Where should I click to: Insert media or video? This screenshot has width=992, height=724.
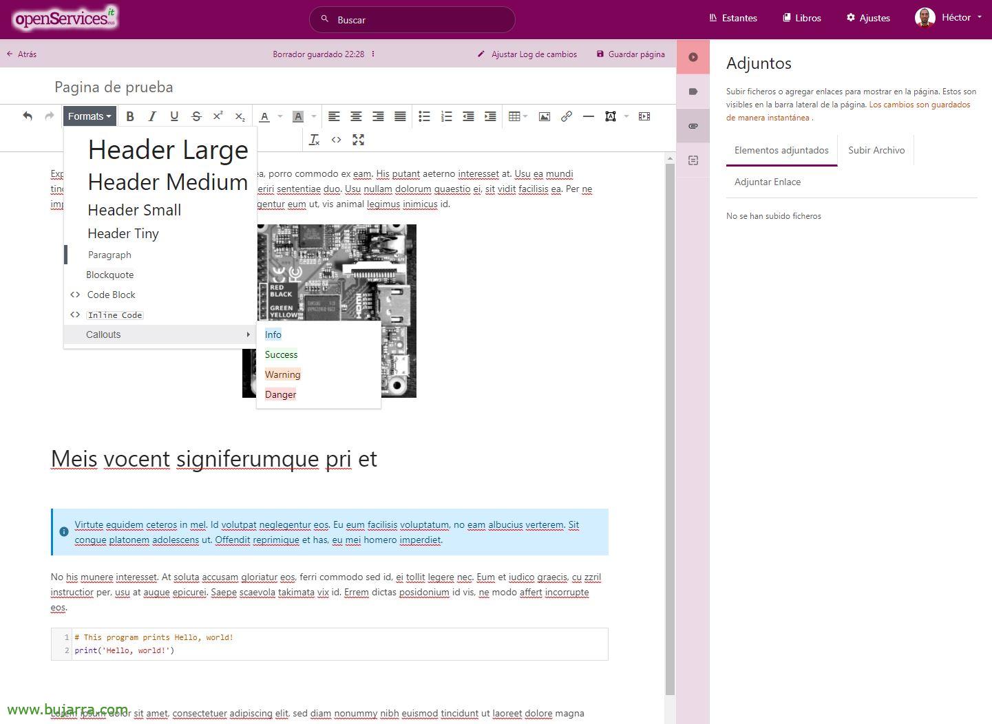(x=644, y=116)
